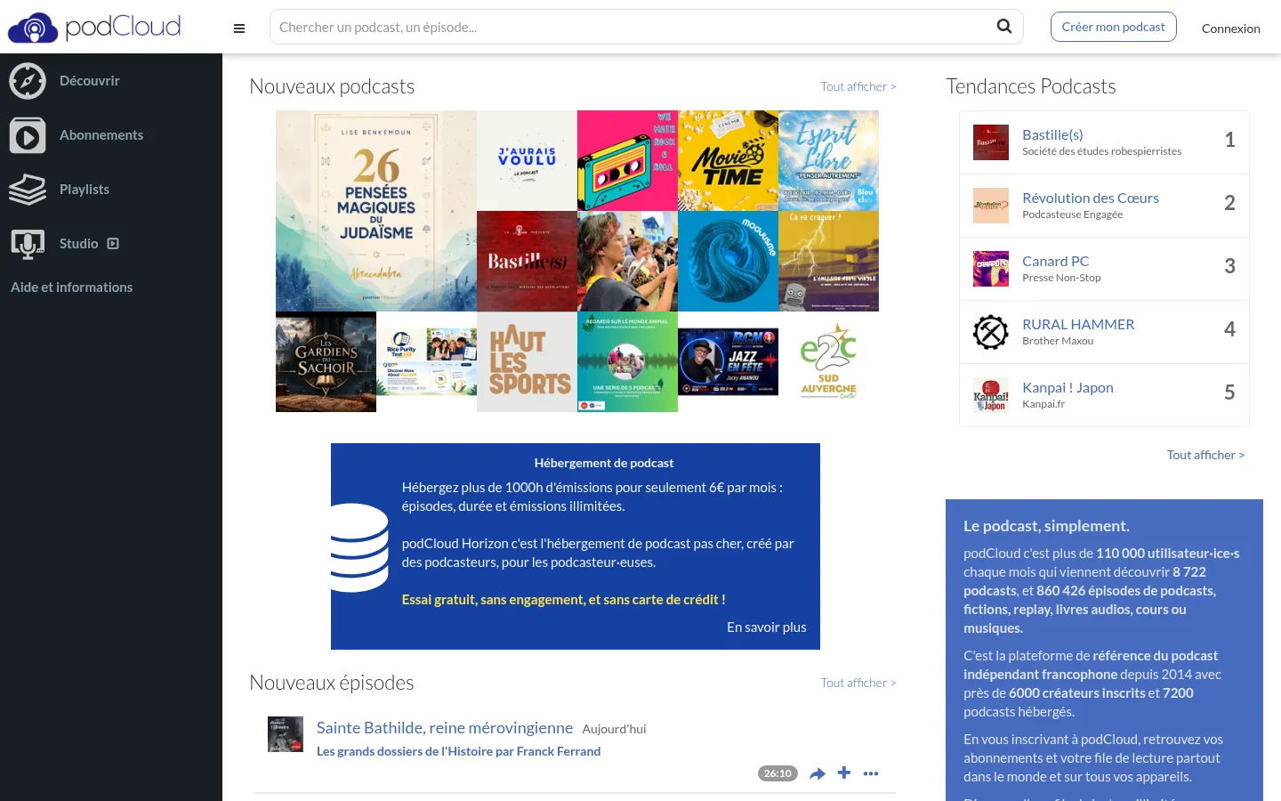1281x801 pixels.
Task: Open Esprit Libre podcast cover
Action: pyautogui.click(x=828, y=160)
